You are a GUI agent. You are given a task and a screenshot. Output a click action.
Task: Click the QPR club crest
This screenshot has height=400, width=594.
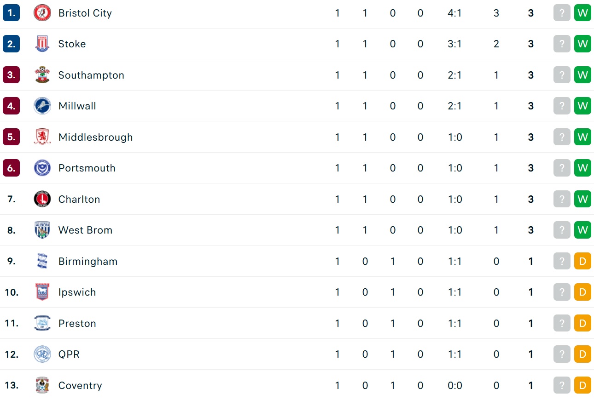coord(42,354)
